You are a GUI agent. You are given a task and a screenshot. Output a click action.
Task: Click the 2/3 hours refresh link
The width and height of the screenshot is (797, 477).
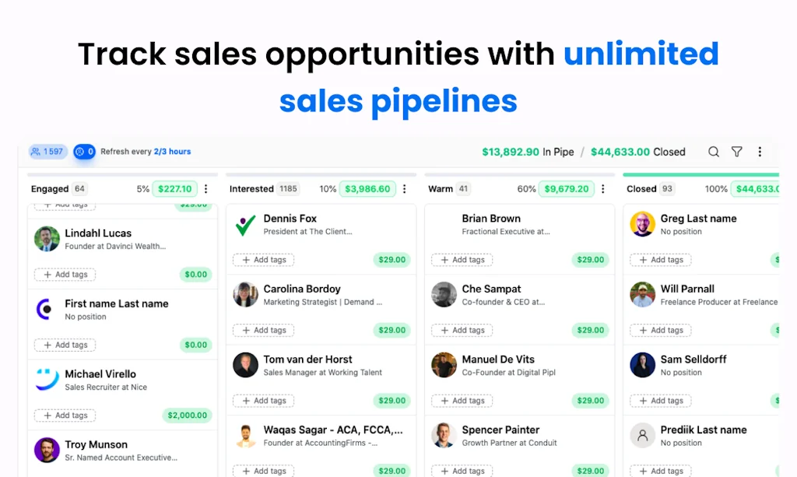click(x=172, y=152)
